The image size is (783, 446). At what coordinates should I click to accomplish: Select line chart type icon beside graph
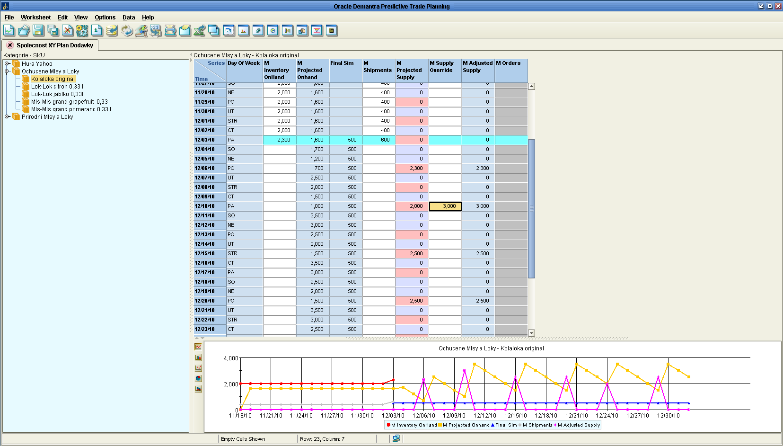point(198,347)
